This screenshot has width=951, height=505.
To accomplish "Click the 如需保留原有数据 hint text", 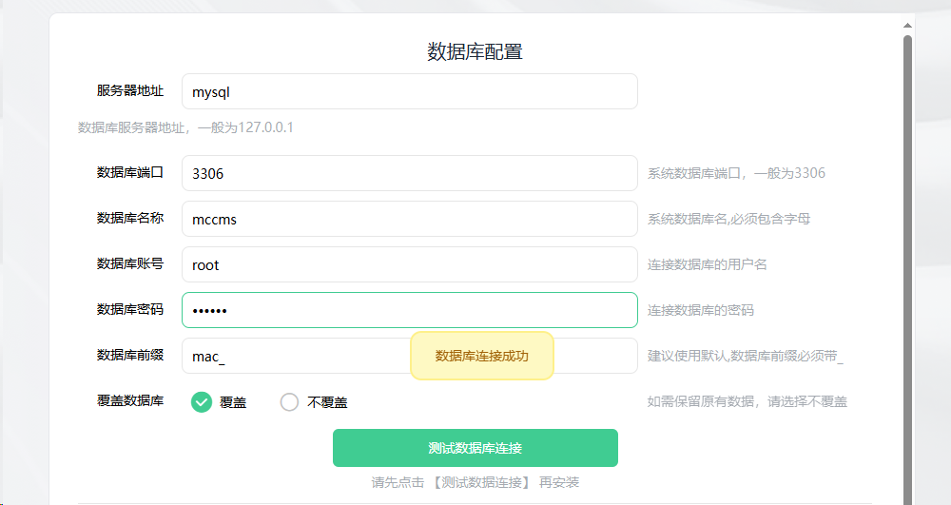I will pos(747,401).
